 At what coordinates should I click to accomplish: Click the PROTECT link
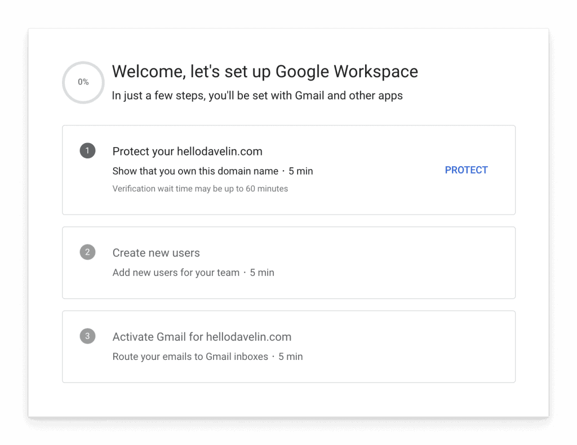[466, 170]
